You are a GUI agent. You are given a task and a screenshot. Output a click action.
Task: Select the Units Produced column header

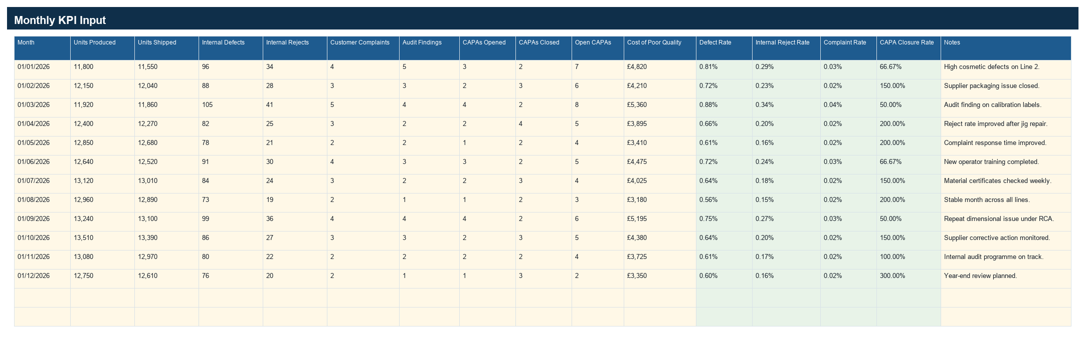[x=103, y=48]
